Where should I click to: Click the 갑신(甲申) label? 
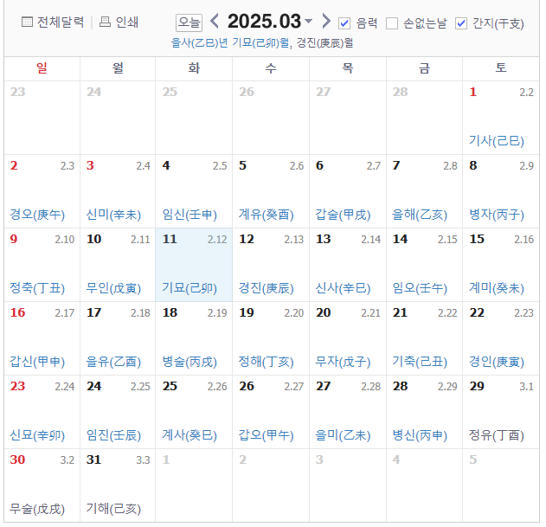(x=37, y=362)
